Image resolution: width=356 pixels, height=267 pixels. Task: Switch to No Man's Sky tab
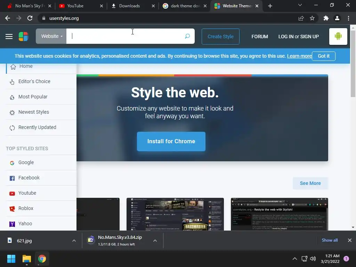[x=29, y=6]
